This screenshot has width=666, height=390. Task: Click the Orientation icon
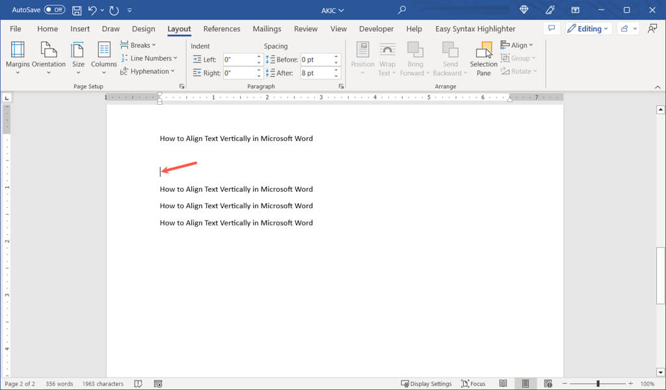tap(49, 51)
